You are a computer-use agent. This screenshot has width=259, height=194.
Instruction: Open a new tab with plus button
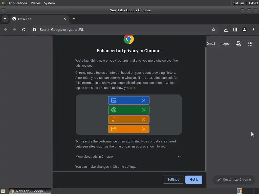coord(74,19)
